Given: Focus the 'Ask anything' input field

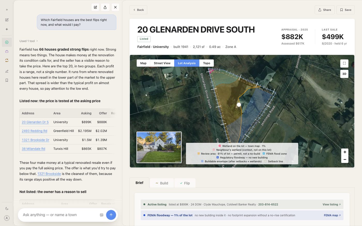Looking at the screenshot, I should pos(59,215).
